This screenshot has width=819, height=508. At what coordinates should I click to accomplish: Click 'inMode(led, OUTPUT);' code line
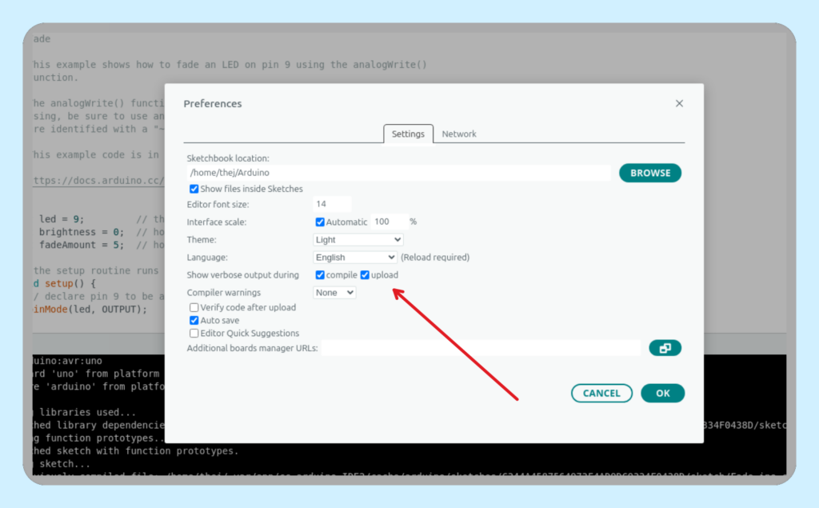point(90,310)
